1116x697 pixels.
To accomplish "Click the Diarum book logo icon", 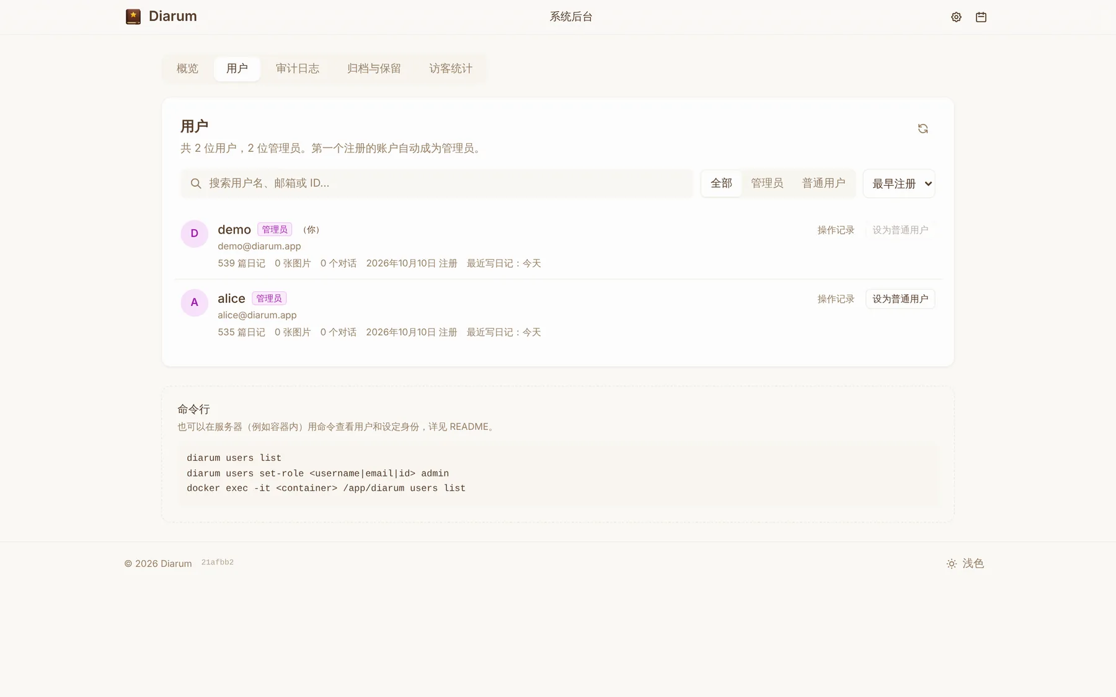I will (x=133, y=17).
